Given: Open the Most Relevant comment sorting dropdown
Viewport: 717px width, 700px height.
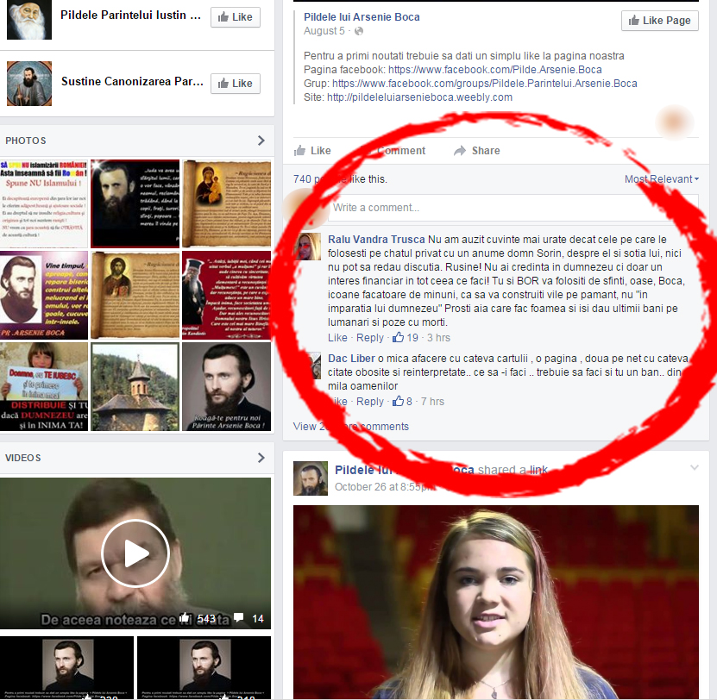Looking at the screenshot, I should (662, 179).
